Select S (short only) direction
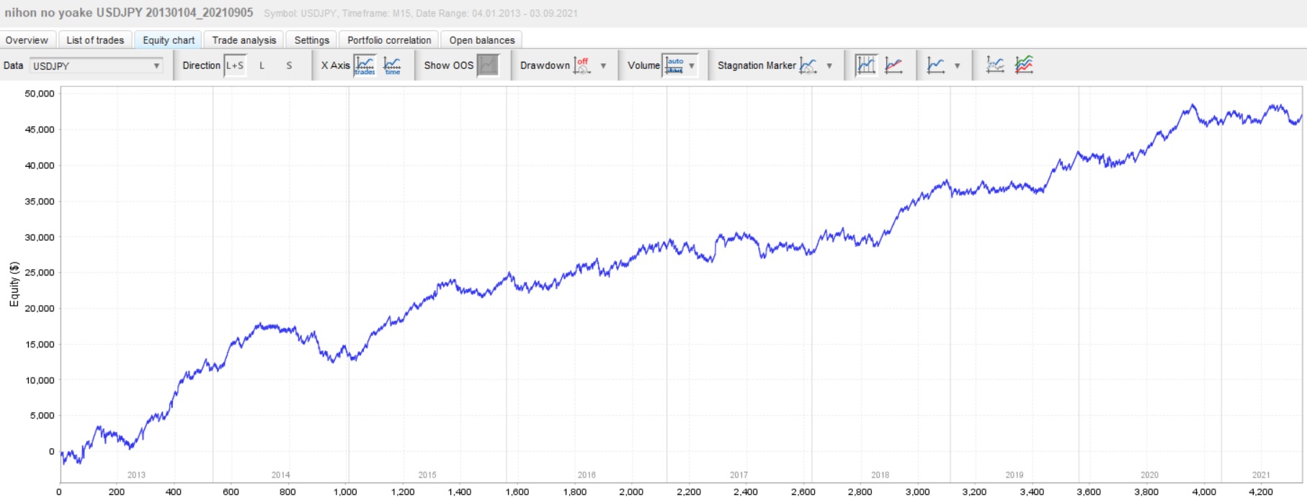This screenshot has width=1307, height=497. click(x=289, y=65)
